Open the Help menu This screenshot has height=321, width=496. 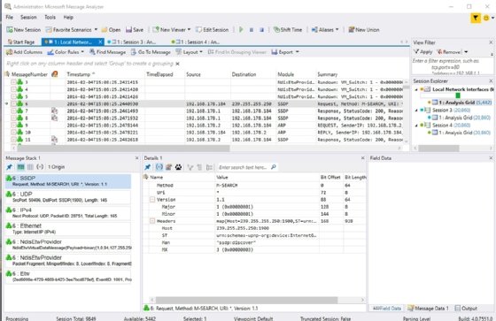pyautogui.click(x=68, y=17)
